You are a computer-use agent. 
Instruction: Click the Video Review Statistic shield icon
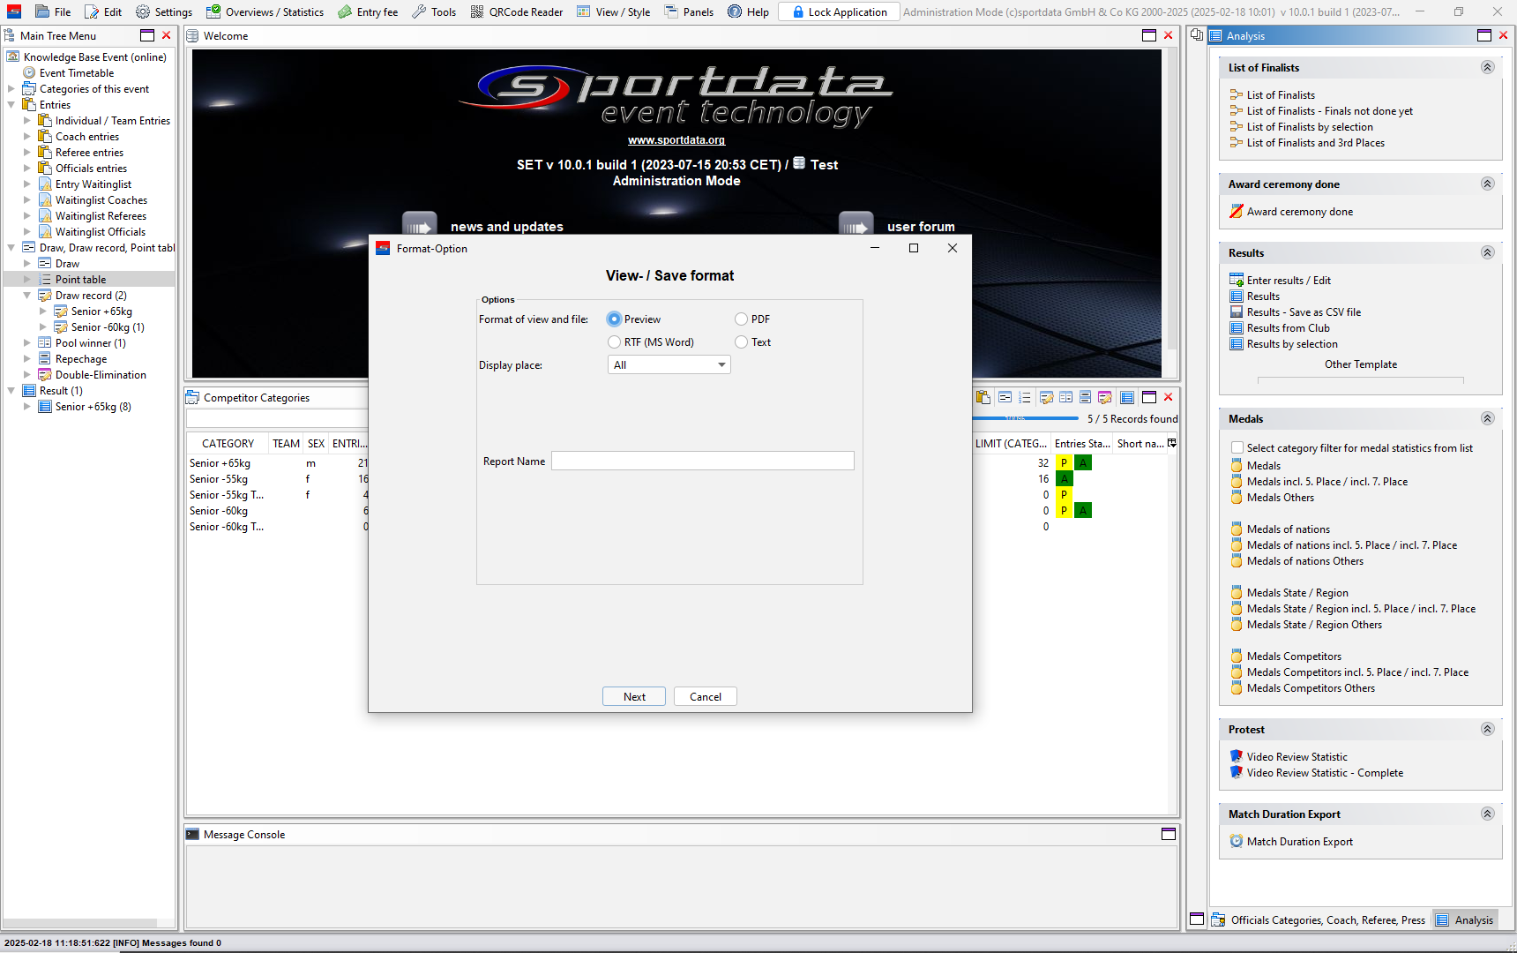point(1237,757)
